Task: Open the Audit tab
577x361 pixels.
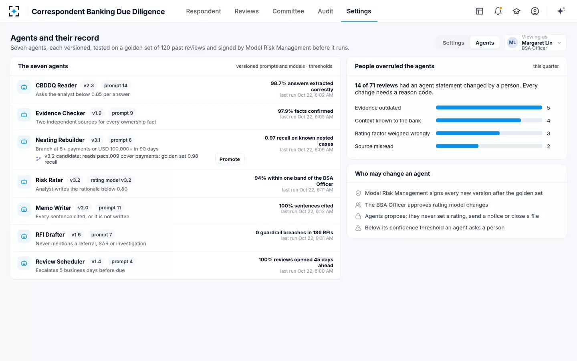Action: pos(325,11)
